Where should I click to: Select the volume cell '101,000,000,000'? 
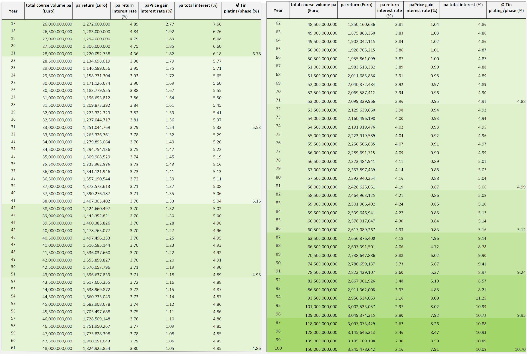point(321,307)
